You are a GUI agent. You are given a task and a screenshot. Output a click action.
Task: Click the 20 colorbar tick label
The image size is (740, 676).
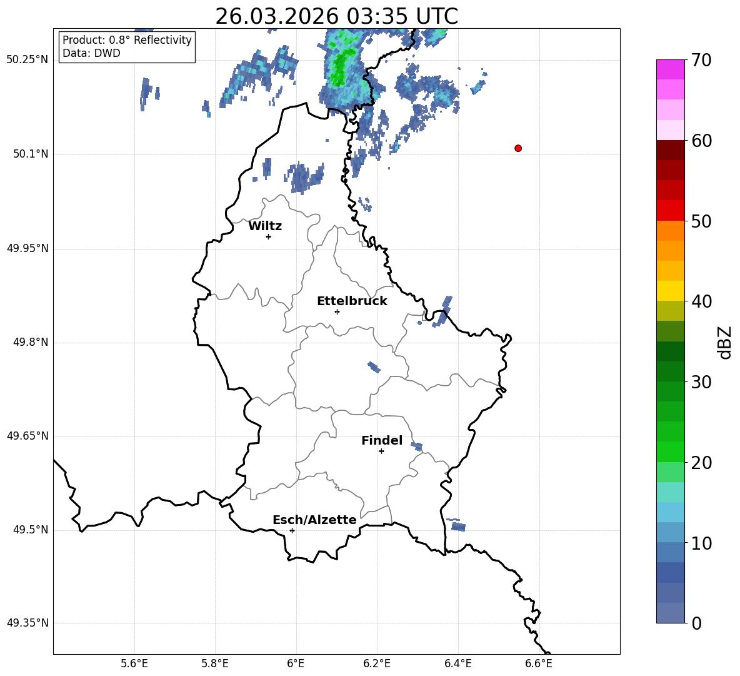click(x=701, y=462)
